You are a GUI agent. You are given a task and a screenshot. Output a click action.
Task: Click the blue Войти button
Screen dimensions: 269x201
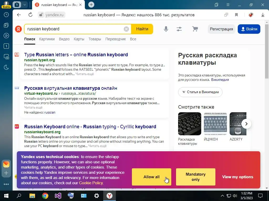[249, 29]
